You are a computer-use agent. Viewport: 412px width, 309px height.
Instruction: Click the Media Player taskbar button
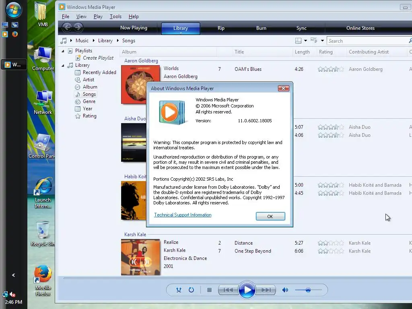pos(14,65)
